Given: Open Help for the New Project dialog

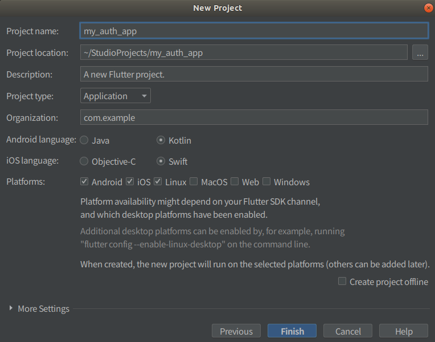Looking at the screenshot, I should click(404, 331).
